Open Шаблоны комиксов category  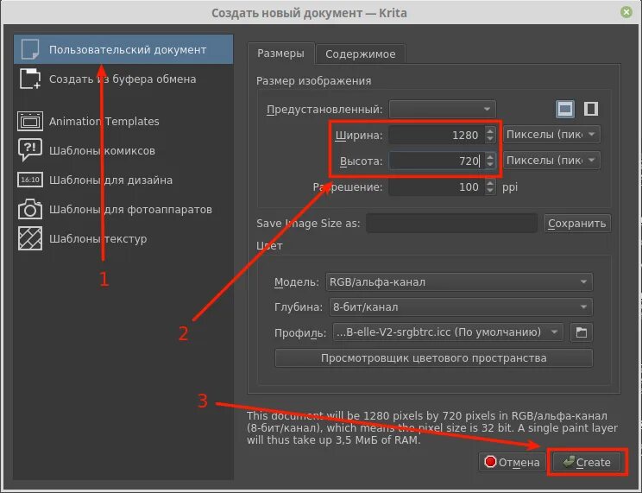(x=123, y=151)
